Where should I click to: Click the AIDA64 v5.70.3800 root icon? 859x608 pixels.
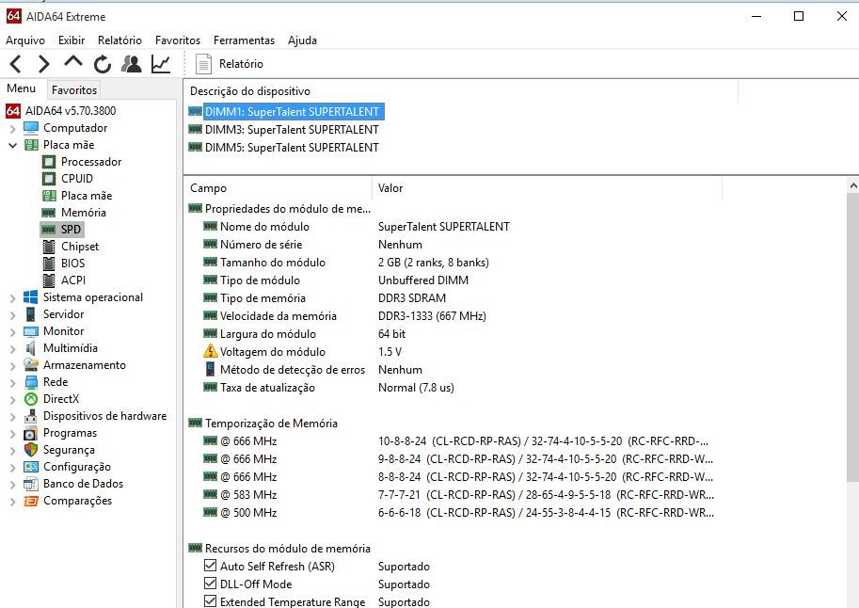(13, 111)
